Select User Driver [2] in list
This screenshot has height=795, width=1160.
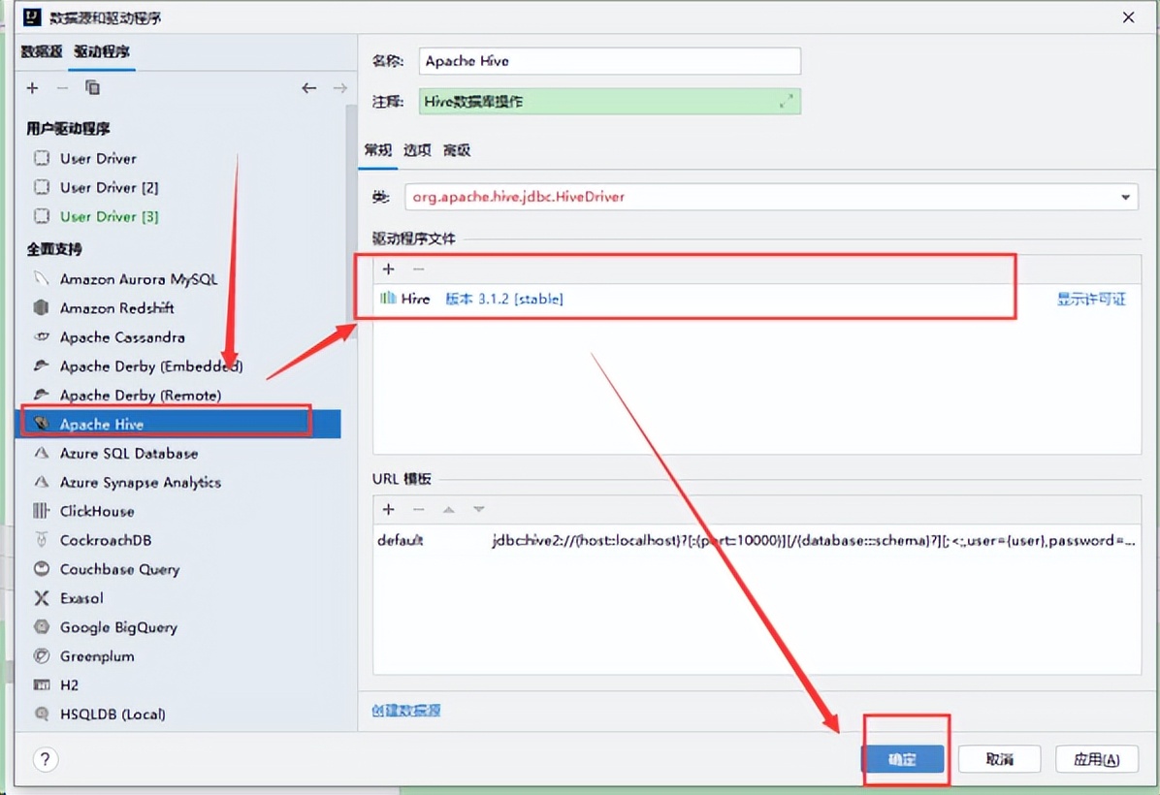pos(109,187)
